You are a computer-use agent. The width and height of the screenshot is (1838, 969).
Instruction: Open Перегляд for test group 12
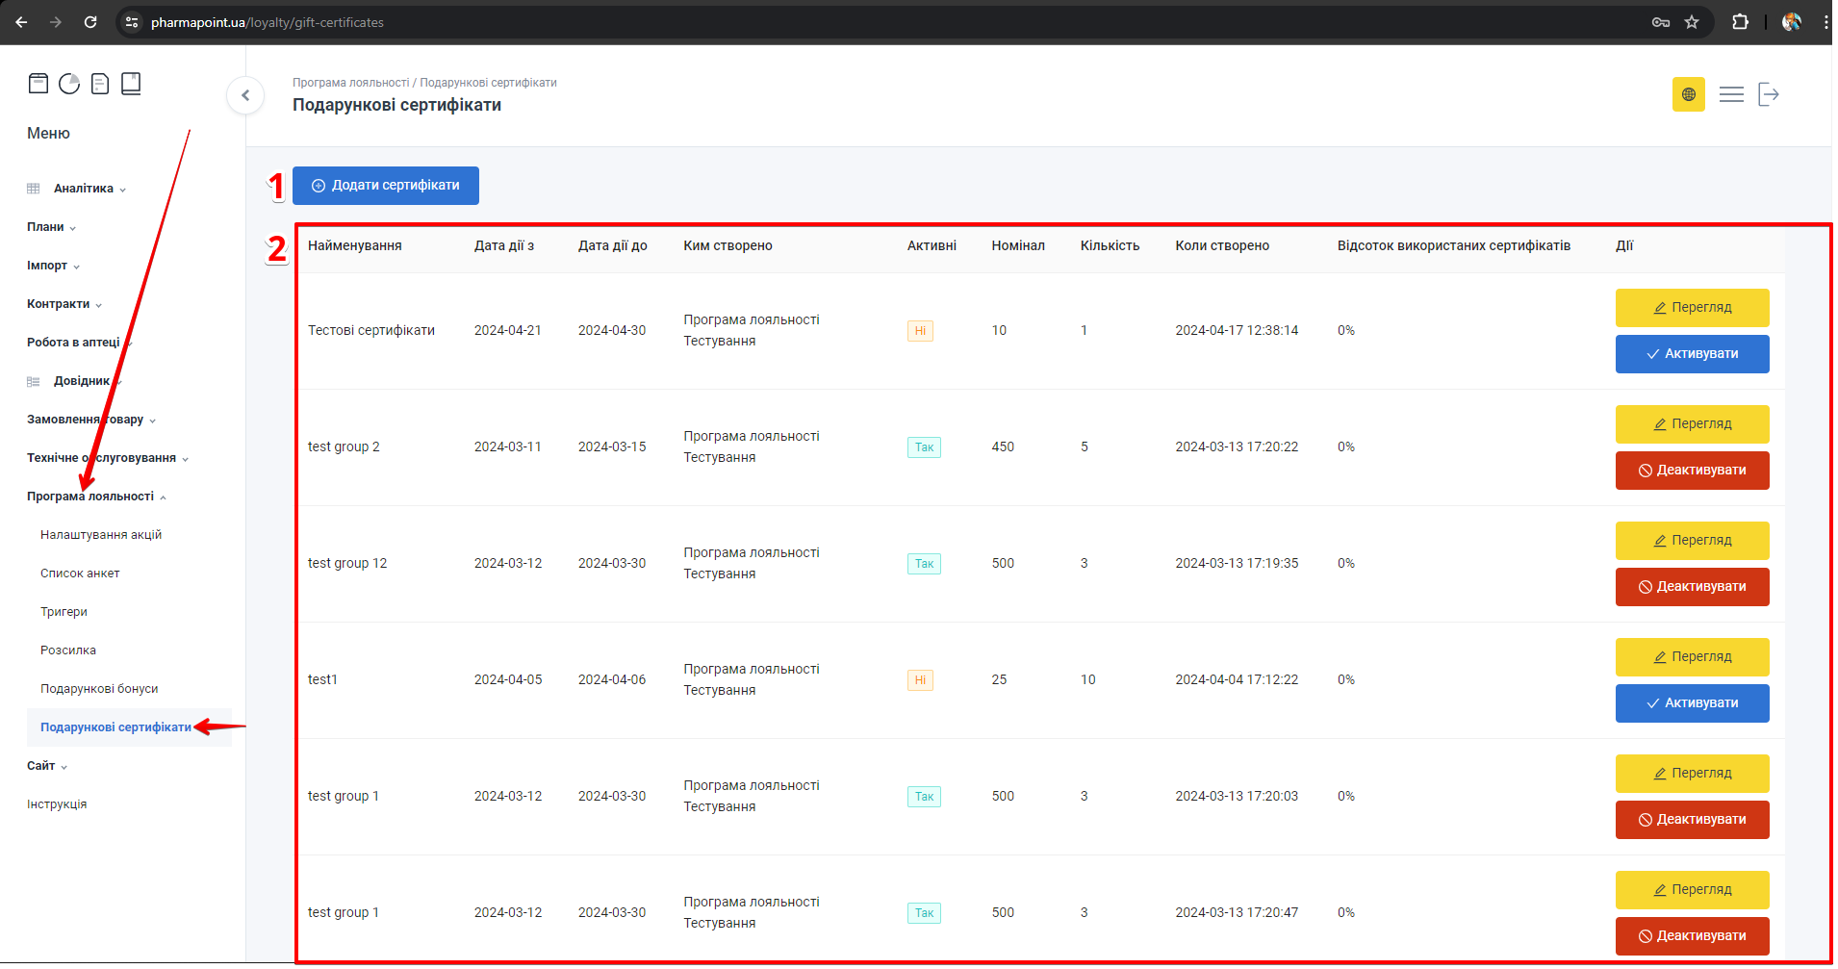pyautogui.click(x=1692, y=541)
